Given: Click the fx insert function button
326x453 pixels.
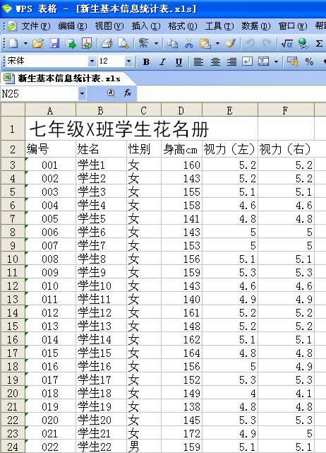Looking at the screenshot, I should point(127,93).
